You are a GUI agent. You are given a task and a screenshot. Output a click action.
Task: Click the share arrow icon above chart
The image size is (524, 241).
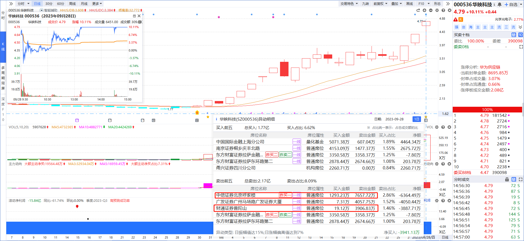pos(418,10)
